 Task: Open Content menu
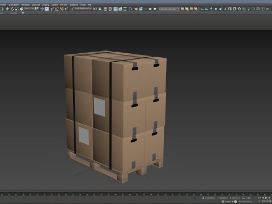[54, 5]
